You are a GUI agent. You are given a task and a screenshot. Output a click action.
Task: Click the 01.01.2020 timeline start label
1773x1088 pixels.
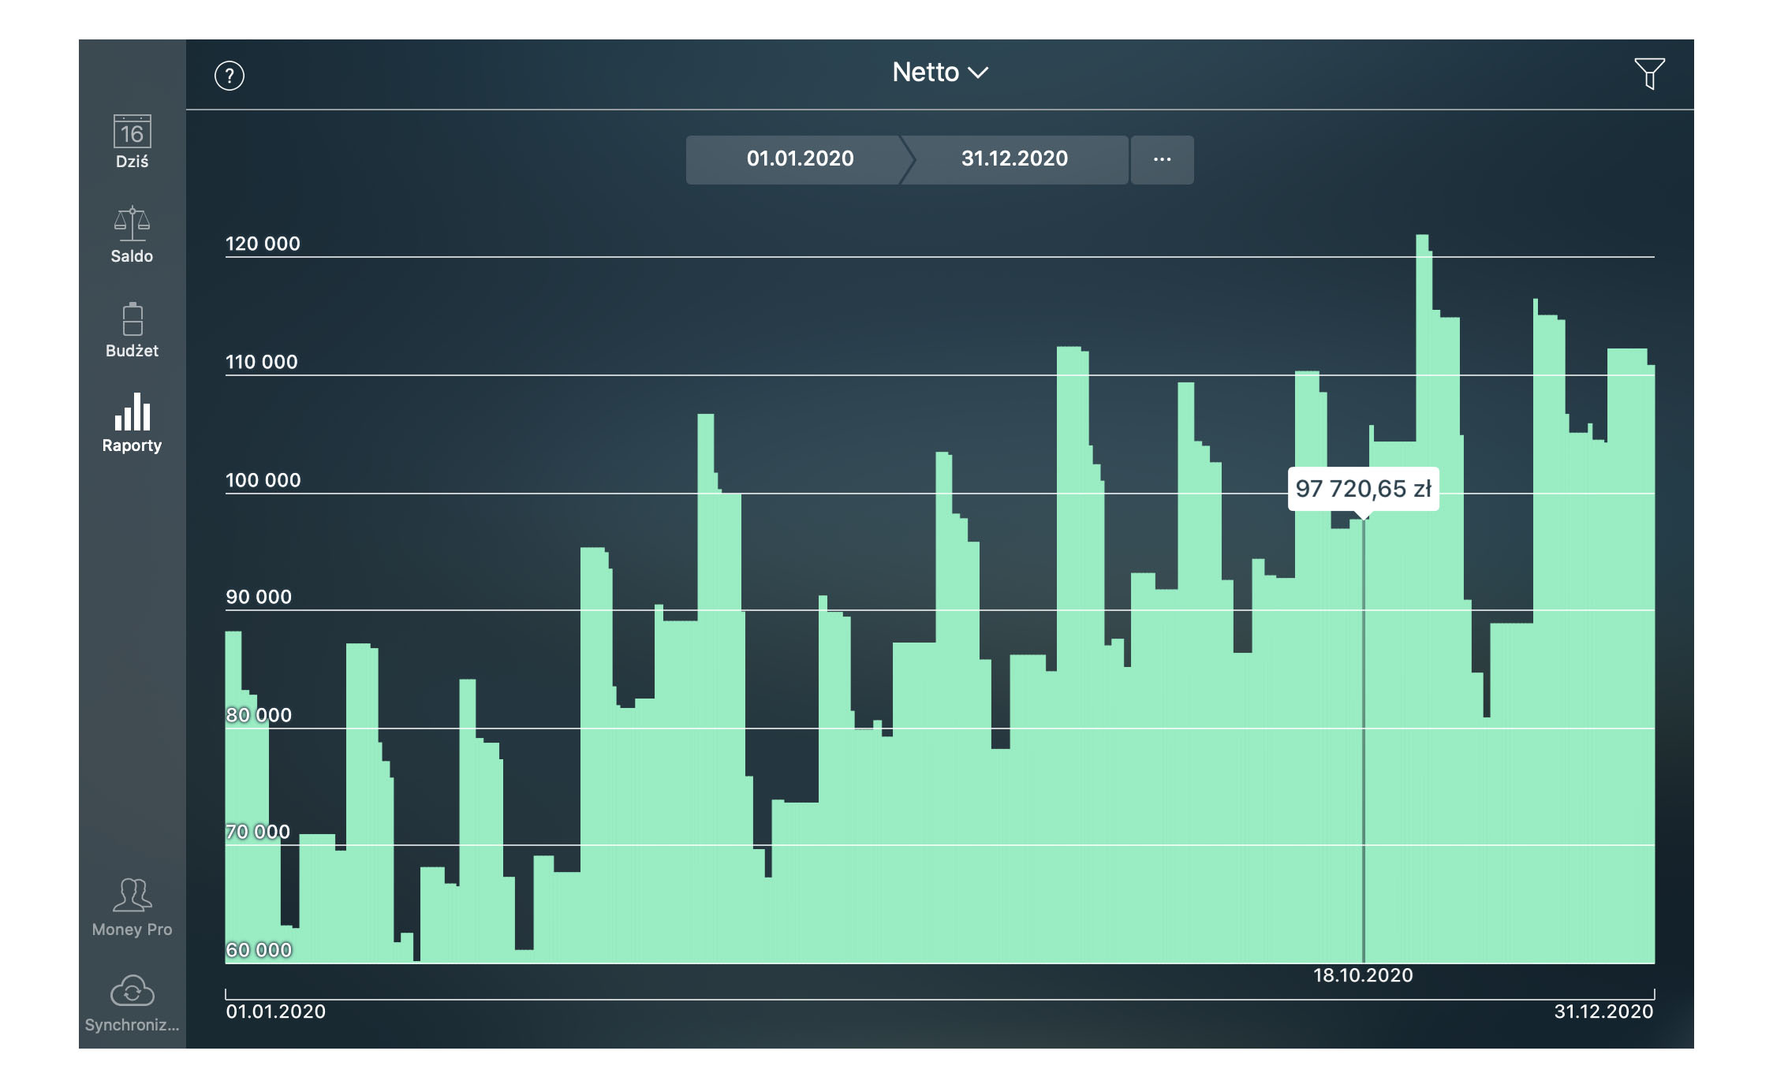tap(275, 1012)
